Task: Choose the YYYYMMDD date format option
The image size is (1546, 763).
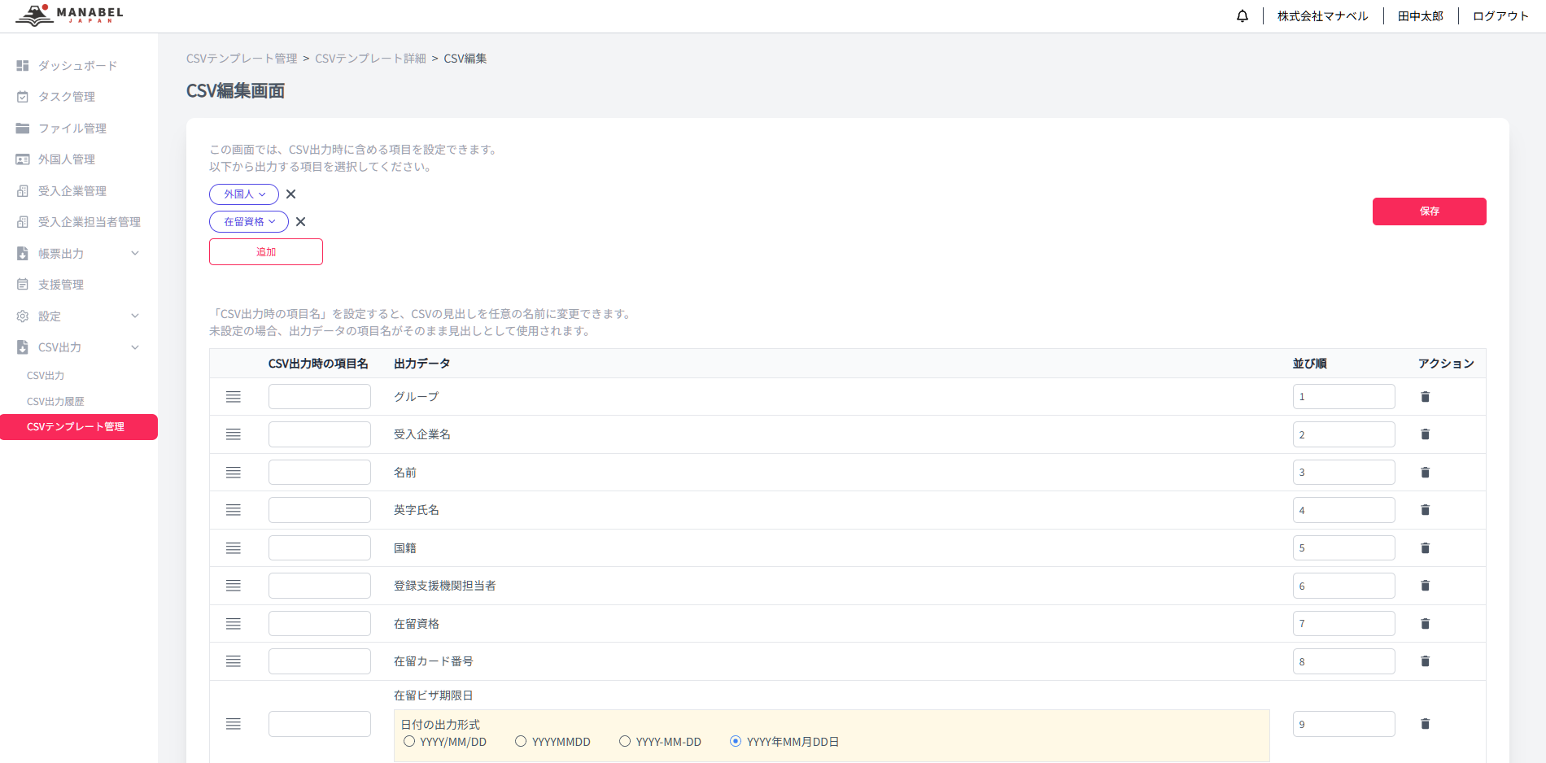Action: pyautogui.click(x=521, y=741)
